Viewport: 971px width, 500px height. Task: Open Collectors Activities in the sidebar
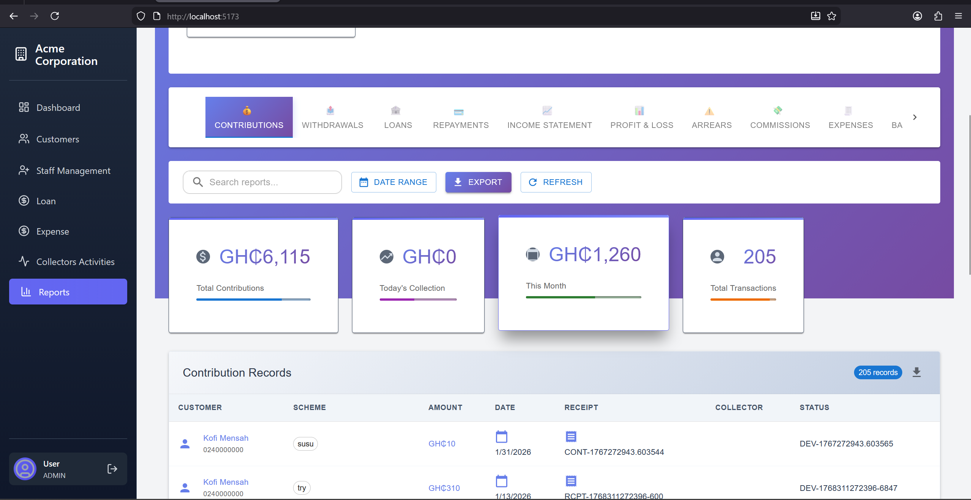[x=75, y=262]
